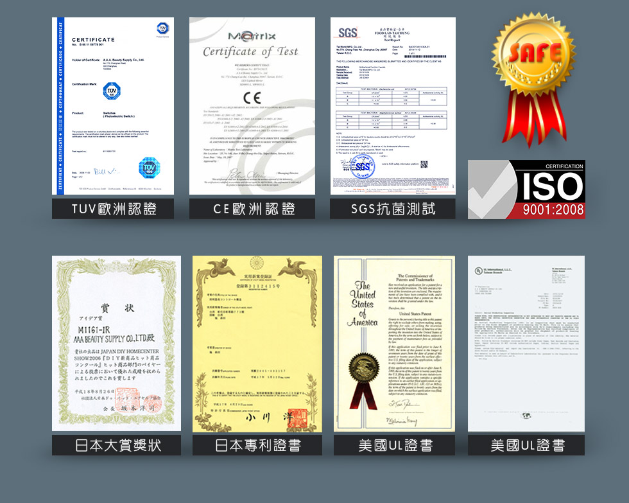Click the blue SGS Taiwan round stamp
This screenshot has height=503, width=629.
tap(362, 166)
